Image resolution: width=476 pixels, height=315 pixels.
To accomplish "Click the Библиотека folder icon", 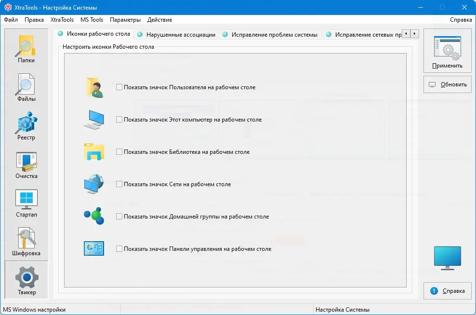I will [94, 152].
